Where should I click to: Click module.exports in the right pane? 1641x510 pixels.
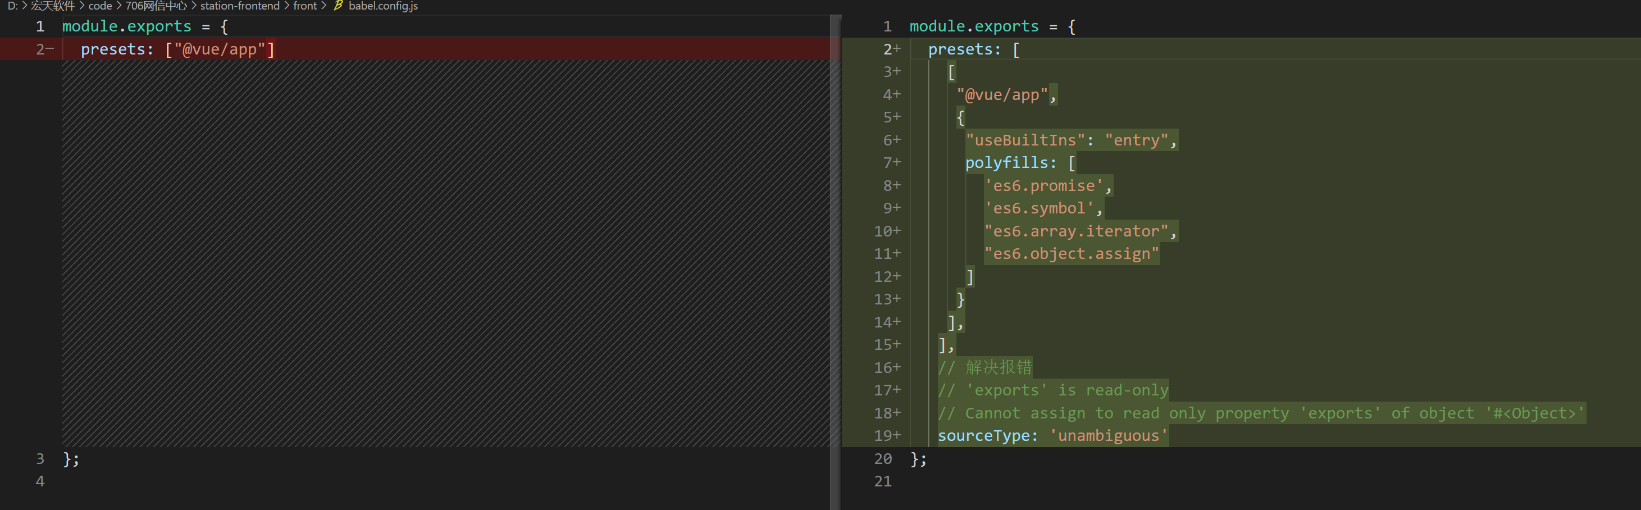[973, 26]
